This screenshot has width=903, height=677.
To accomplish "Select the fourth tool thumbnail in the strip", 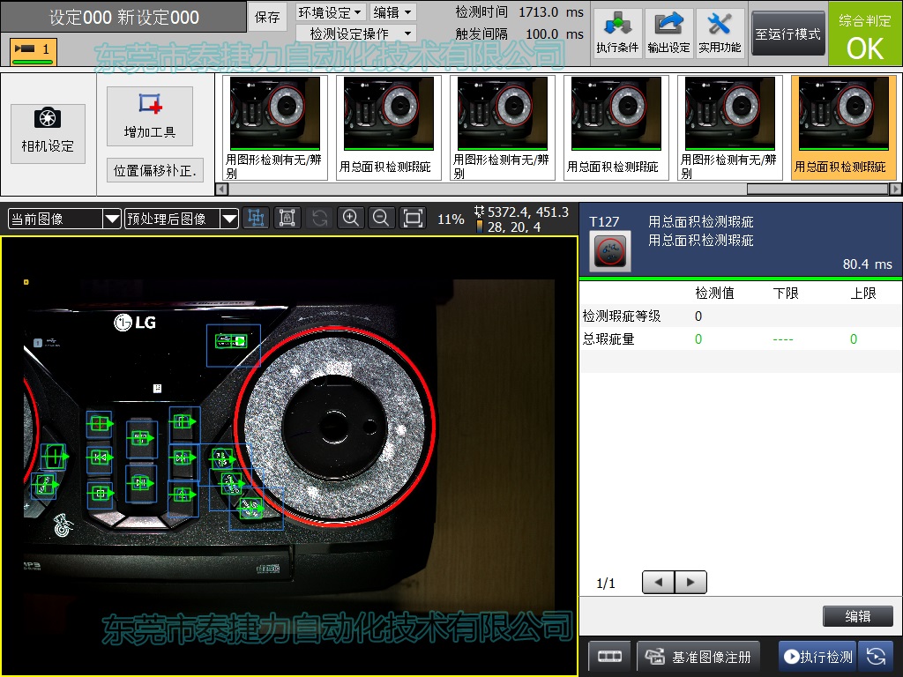I will (x=616, y=128).
